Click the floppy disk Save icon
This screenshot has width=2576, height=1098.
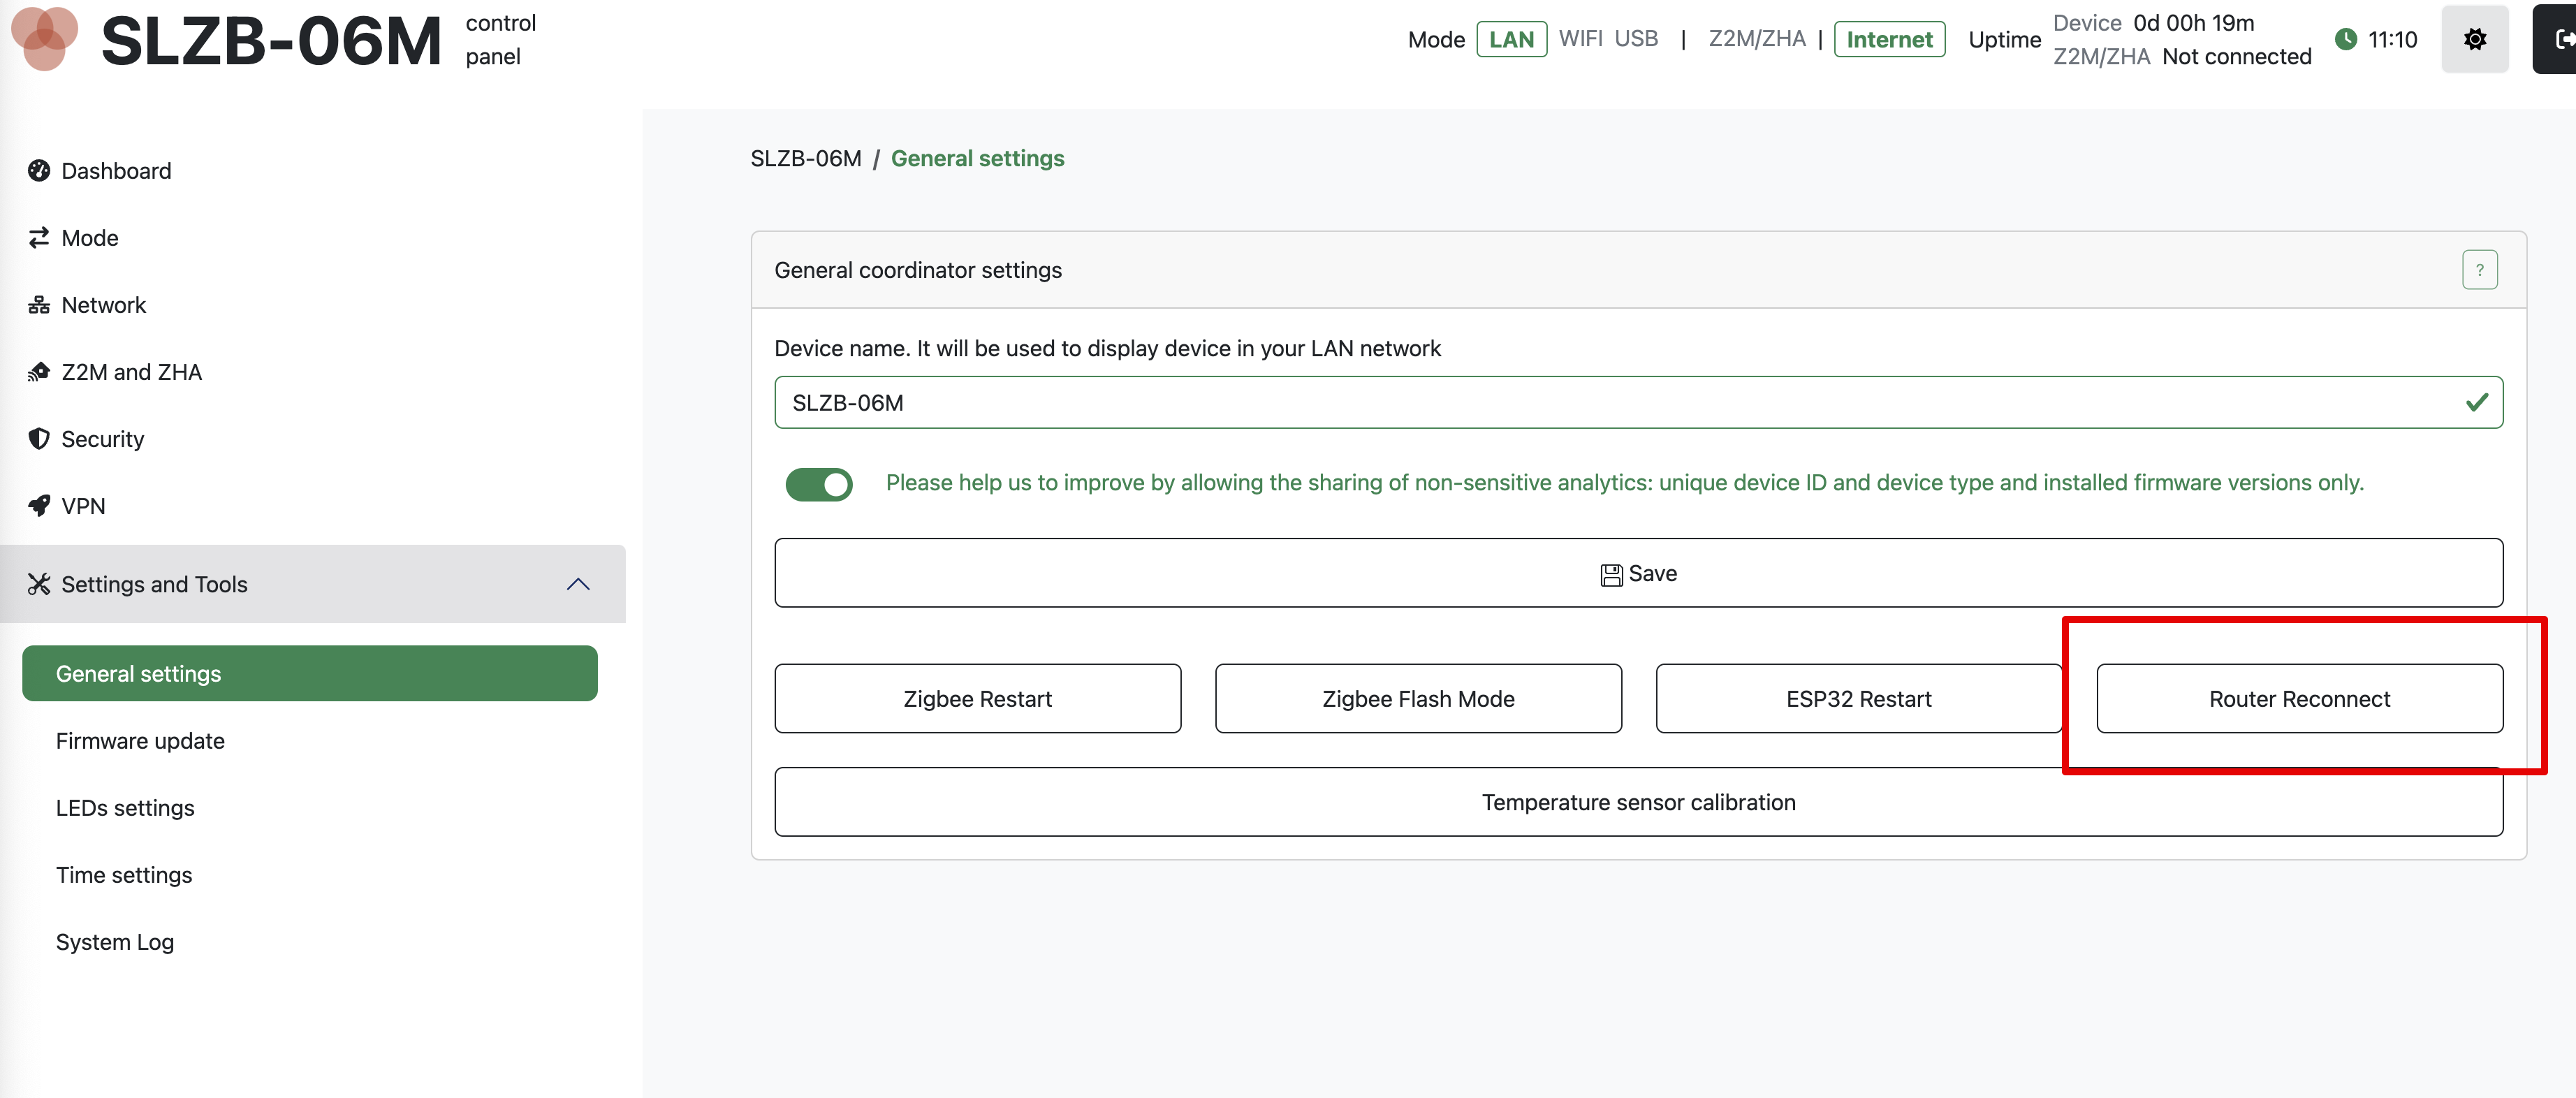[x=1611, y=574]
